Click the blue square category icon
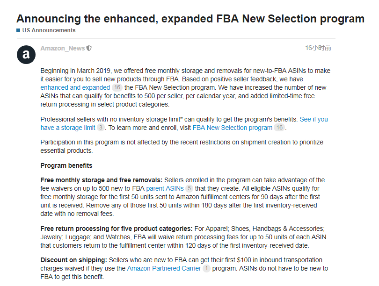This screenshot has width=379, height=286. 18,30
